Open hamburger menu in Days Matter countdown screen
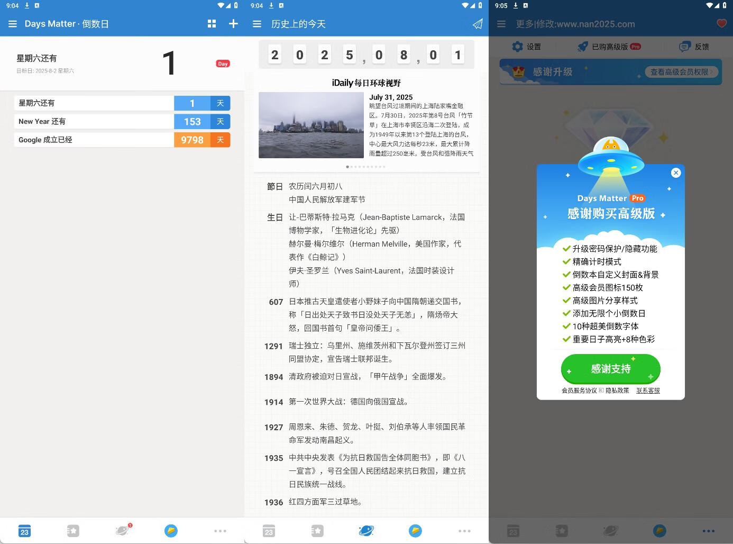The image size is (733, 544). [x=13, y=24]
